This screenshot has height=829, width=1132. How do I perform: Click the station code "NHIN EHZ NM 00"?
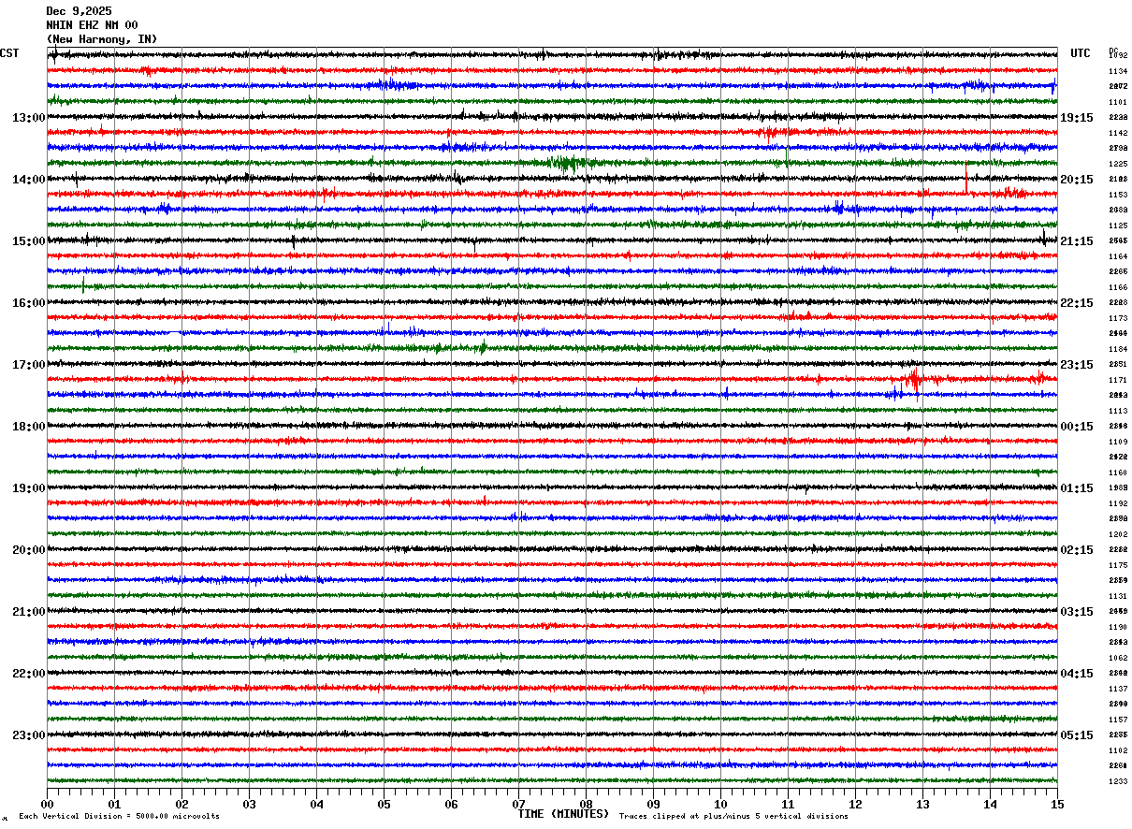(92, 25)
